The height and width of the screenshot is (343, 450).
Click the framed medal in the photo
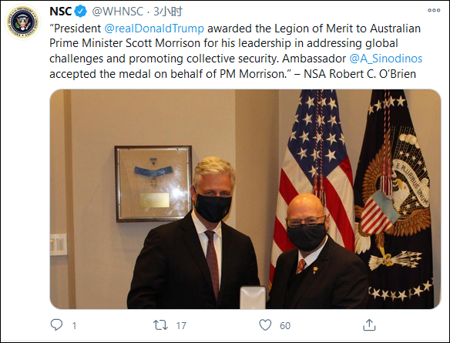click(x=153, y=183)
